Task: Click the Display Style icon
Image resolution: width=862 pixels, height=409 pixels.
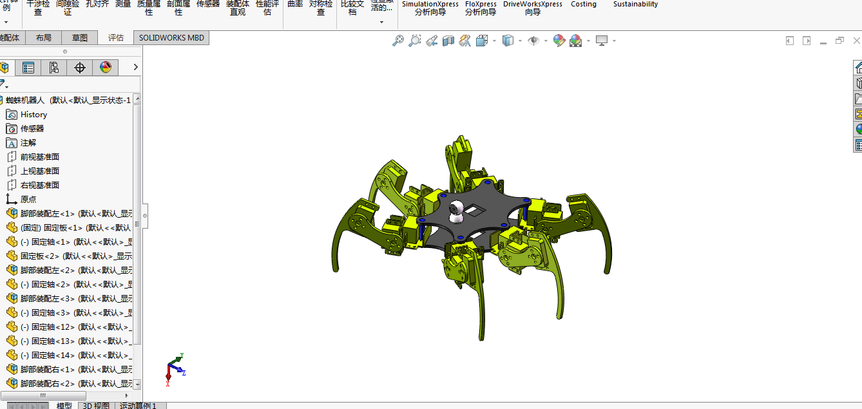Action: tap(508, 41)
